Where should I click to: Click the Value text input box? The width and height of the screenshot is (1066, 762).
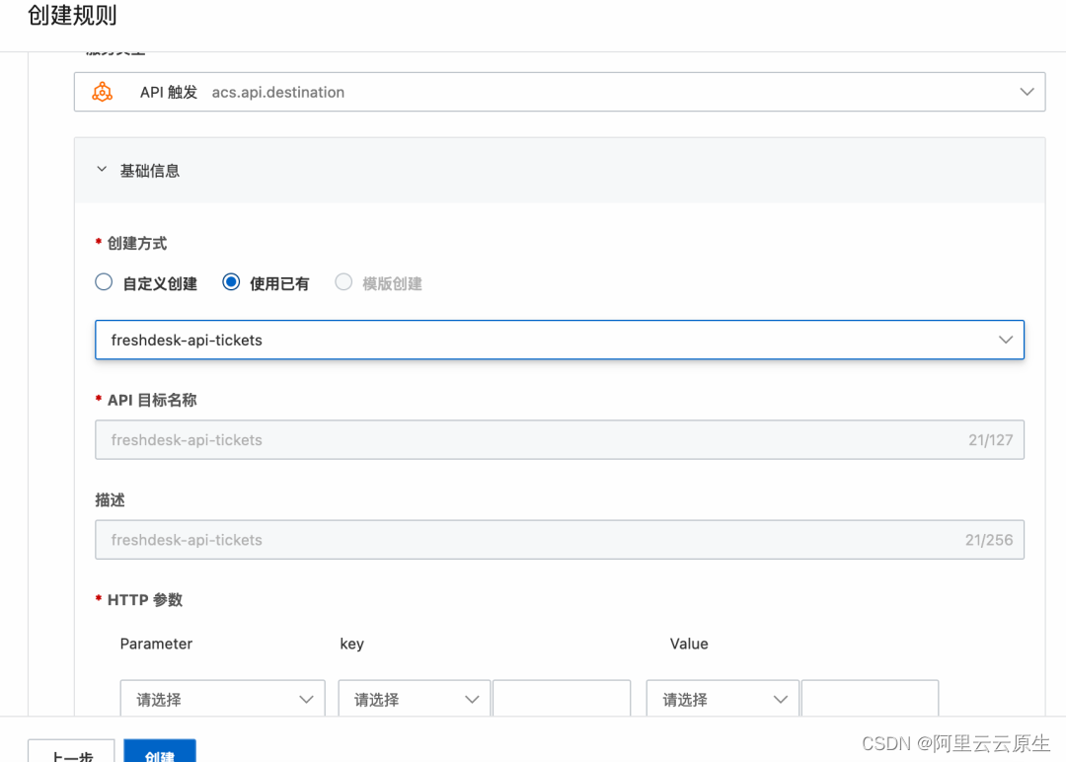click(871, 699)
